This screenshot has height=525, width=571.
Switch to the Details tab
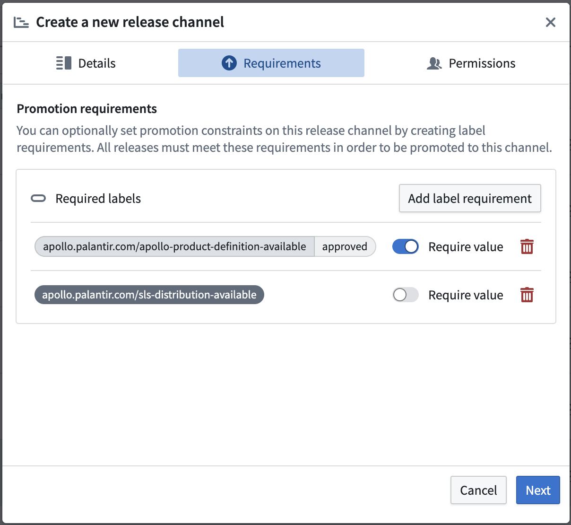(x=96, y=63)
